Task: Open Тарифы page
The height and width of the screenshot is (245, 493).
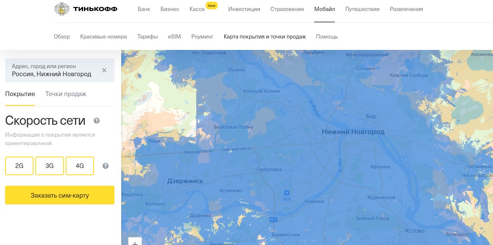Action: click(148, 36)
